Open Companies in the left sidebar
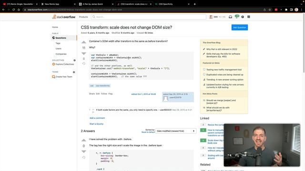 [61, 54]
